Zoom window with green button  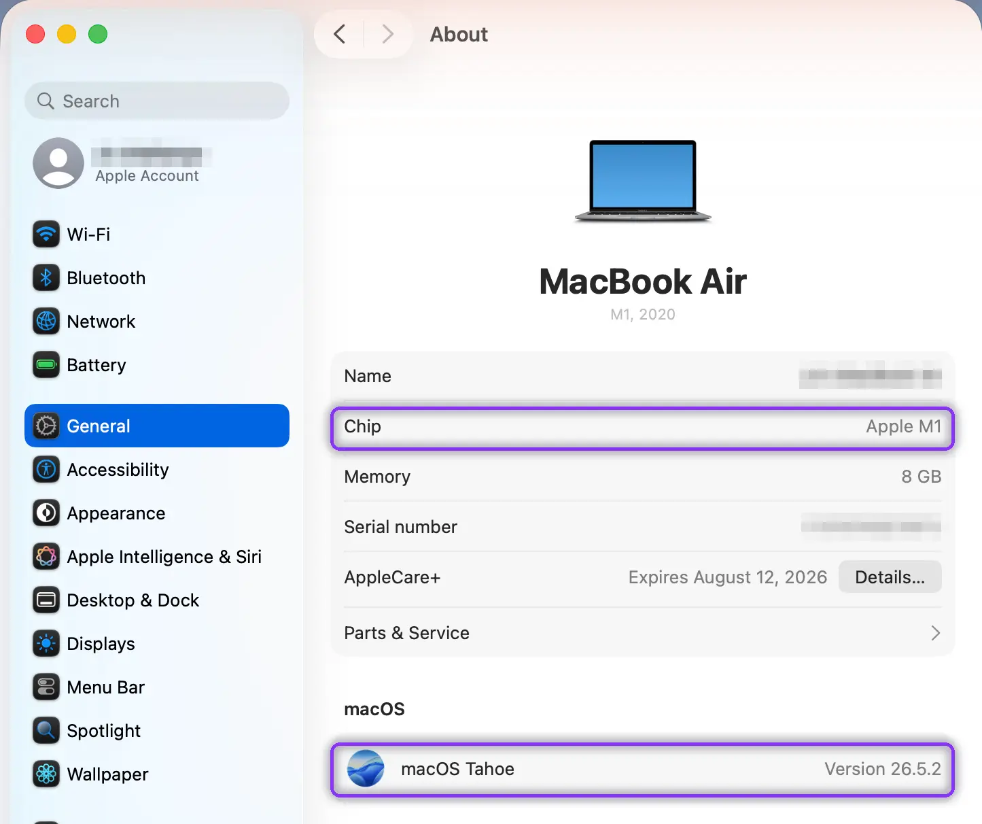tap(98, 34)
